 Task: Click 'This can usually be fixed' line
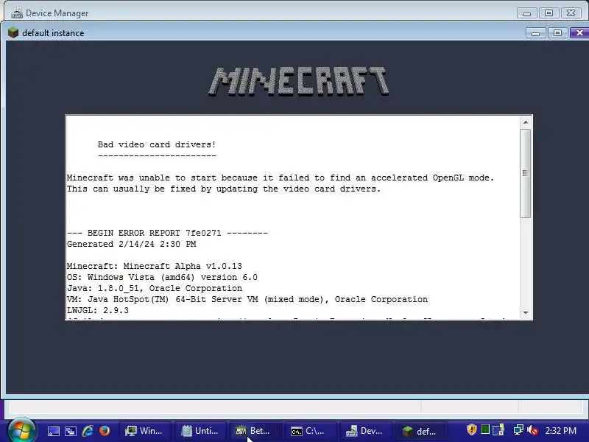pyautogui.click(x=224, y=189)
